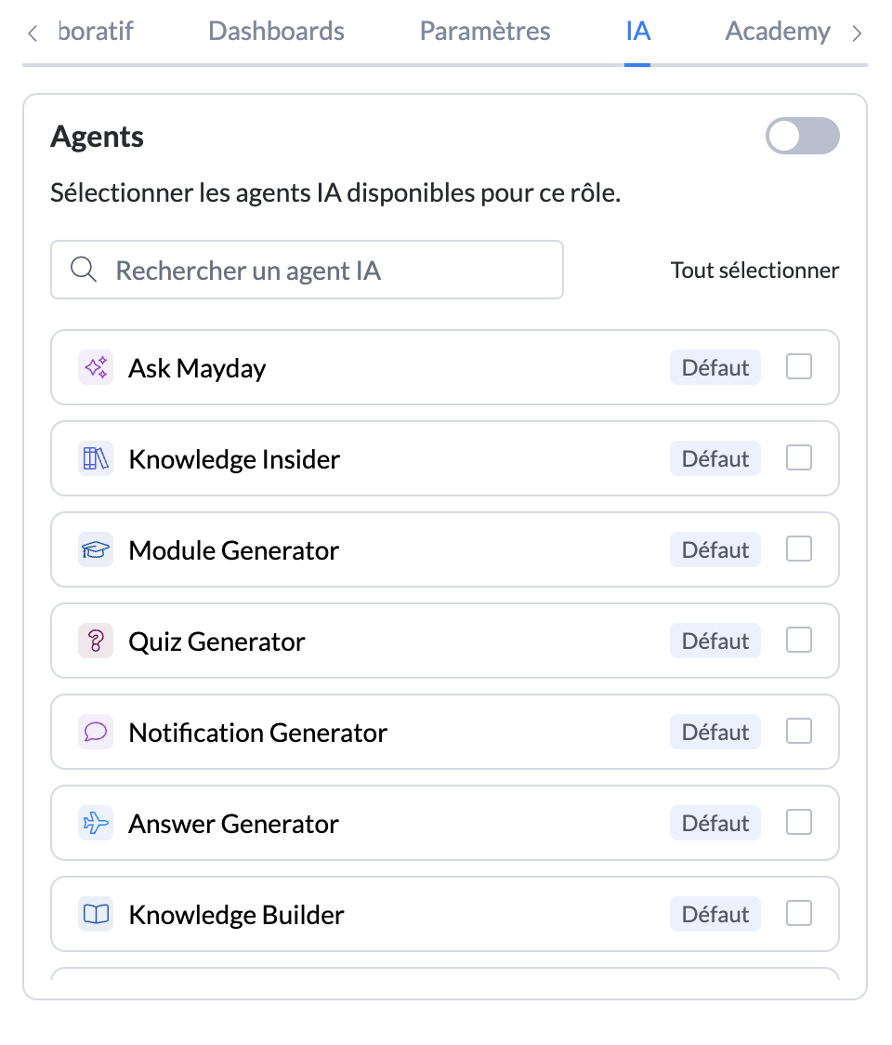Go to the Academy tab
Image resolution: width=892 pixels, height=1045 pixels.
tap(777, 32)
